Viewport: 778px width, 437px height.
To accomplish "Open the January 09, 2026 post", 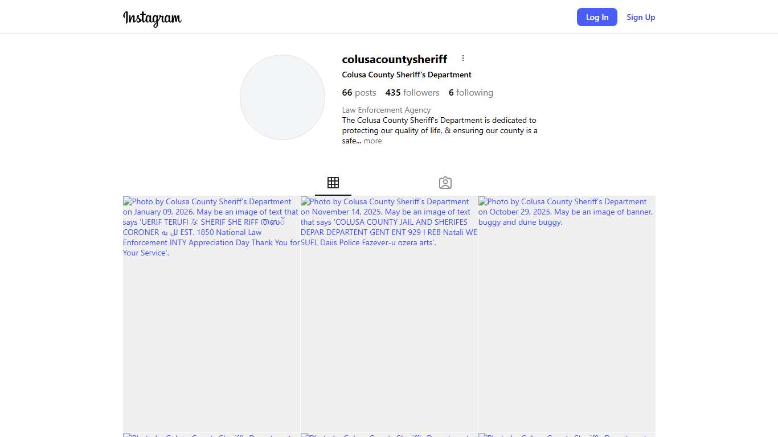I will (211, 314).
